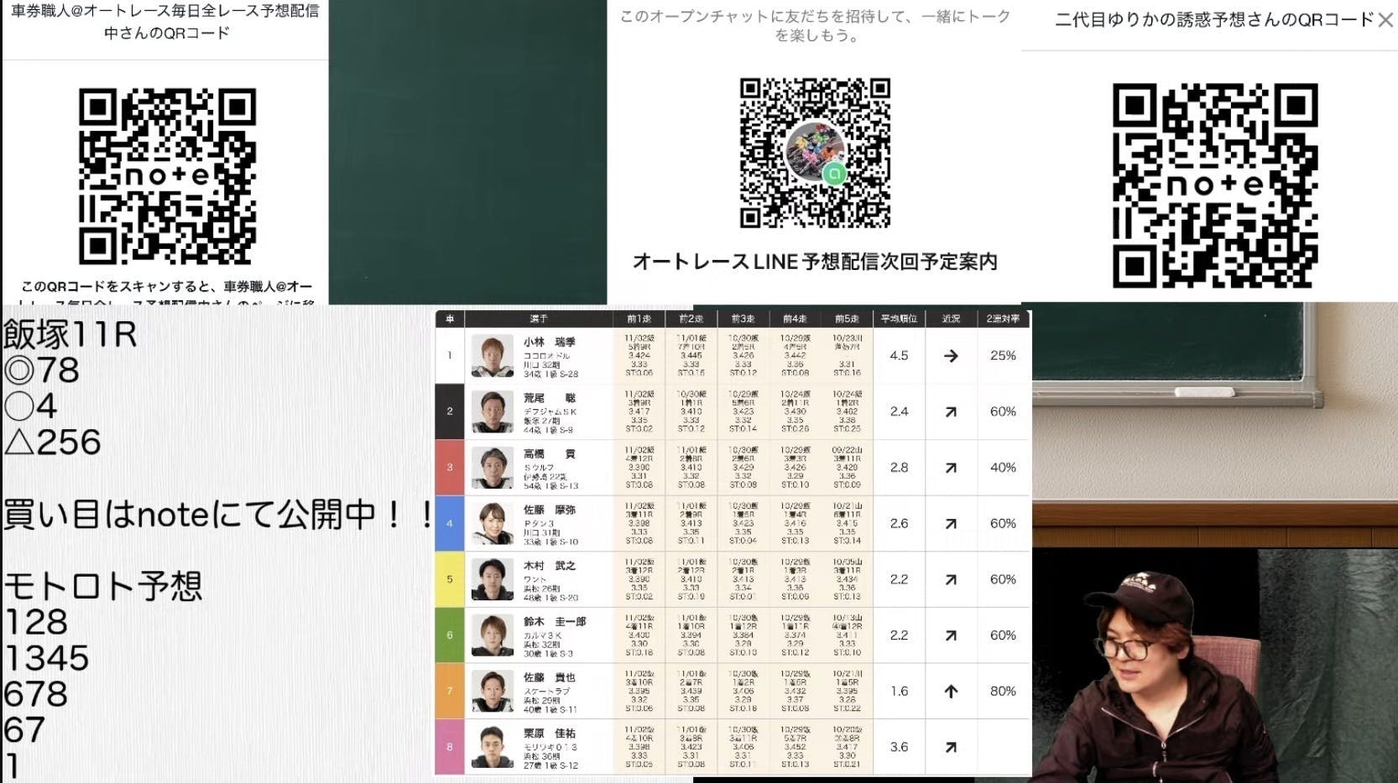
Task: Click the LINE open chat QR code
Action: coord(814,153)
